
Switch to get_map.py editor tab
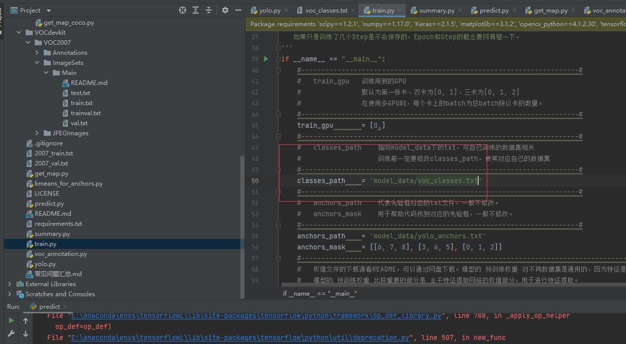(x=550, y=10)
